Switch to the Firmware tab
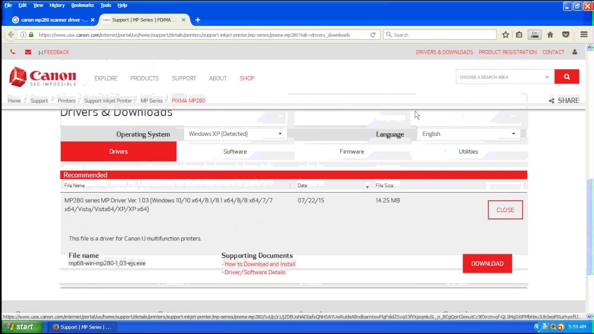594x334 pixels. 352,152
